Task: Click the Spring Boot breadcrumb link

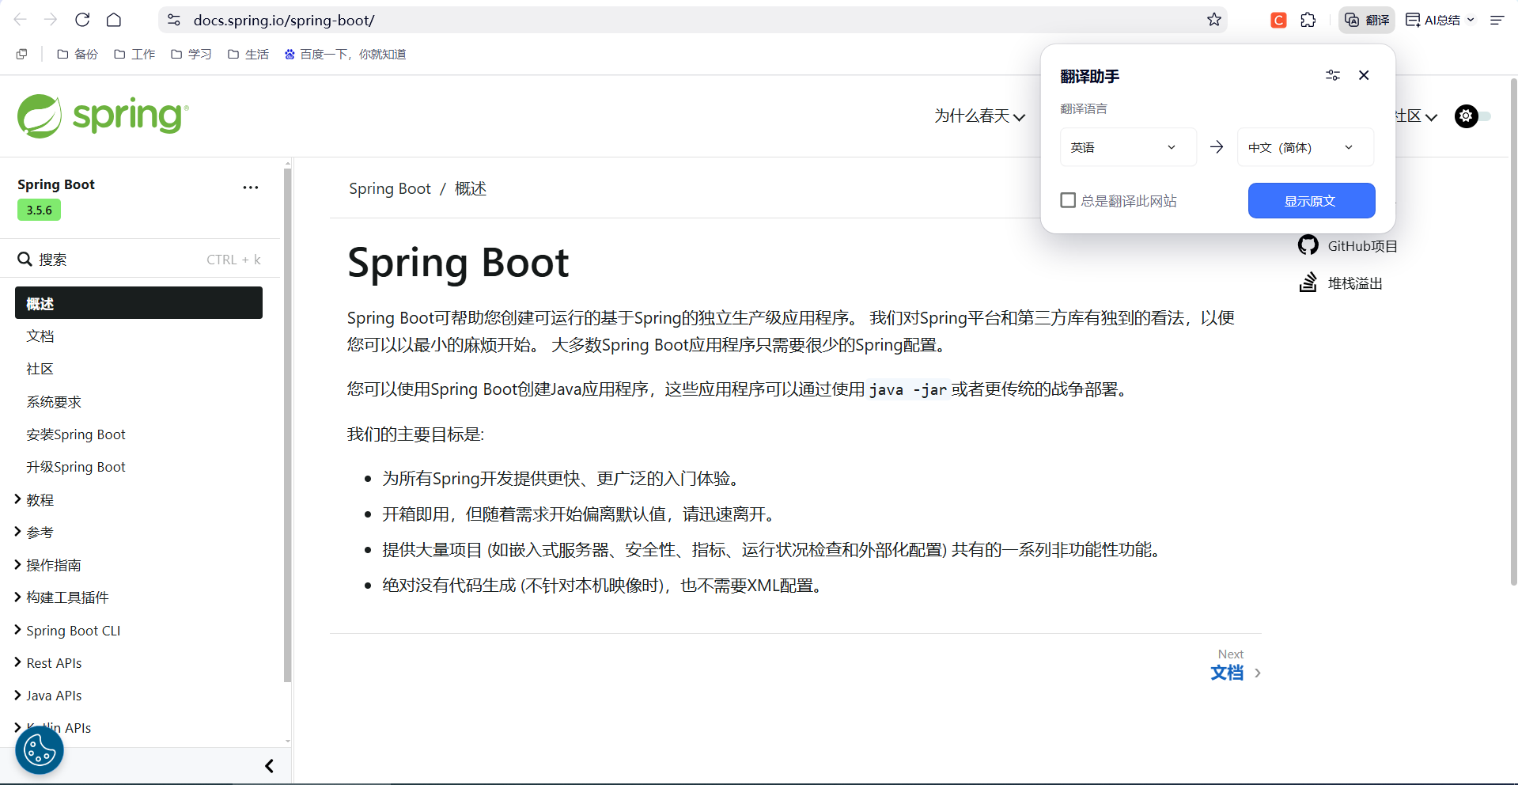Action: [x=390, y=188]
